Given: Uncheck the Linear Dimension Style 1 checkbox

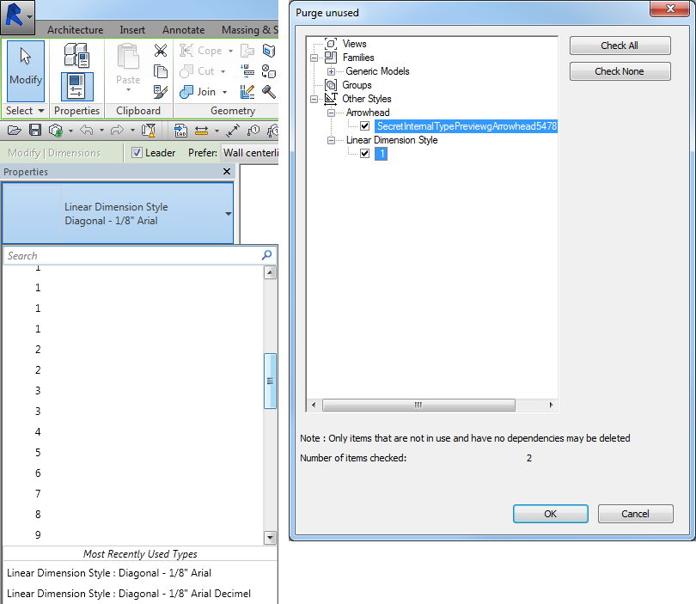Looking at the screenshot, I should click(365, 154).
